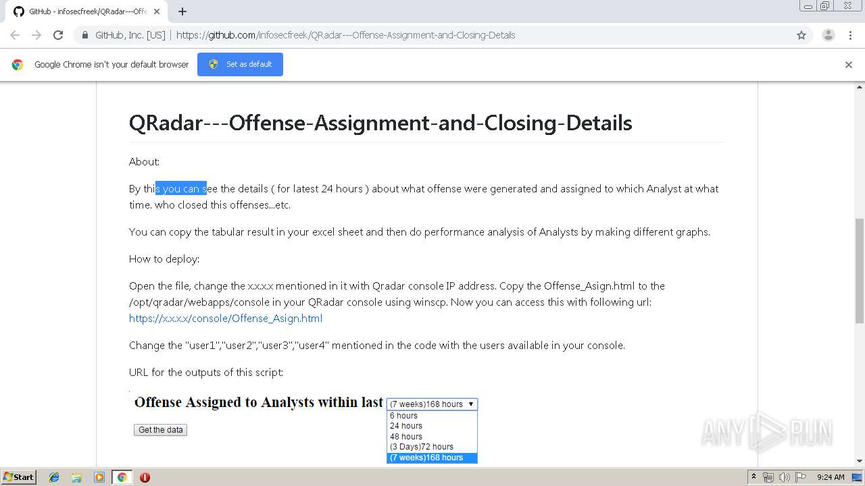865x486 pixels.
Task: Open the media player taskbar icon
Action: (x=99, y=477)
